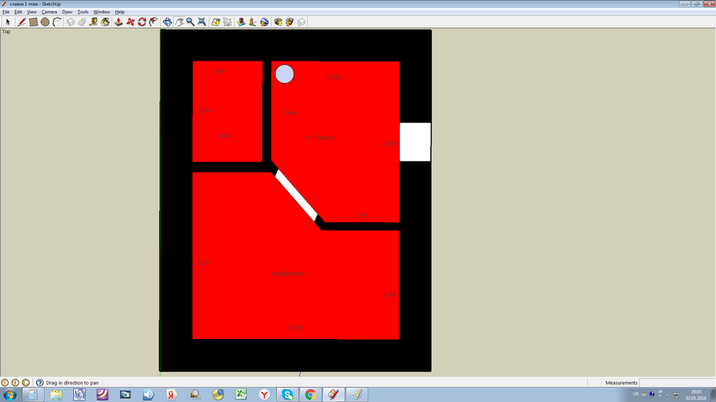Click the Measurements input box
716x402 pixels.
pyautogui.click(x=677, y=383)
